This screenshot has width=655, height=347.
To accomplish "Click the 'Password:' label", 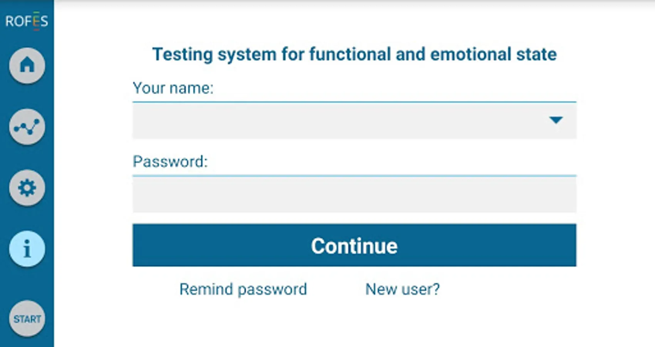I will tap(170, 162).
